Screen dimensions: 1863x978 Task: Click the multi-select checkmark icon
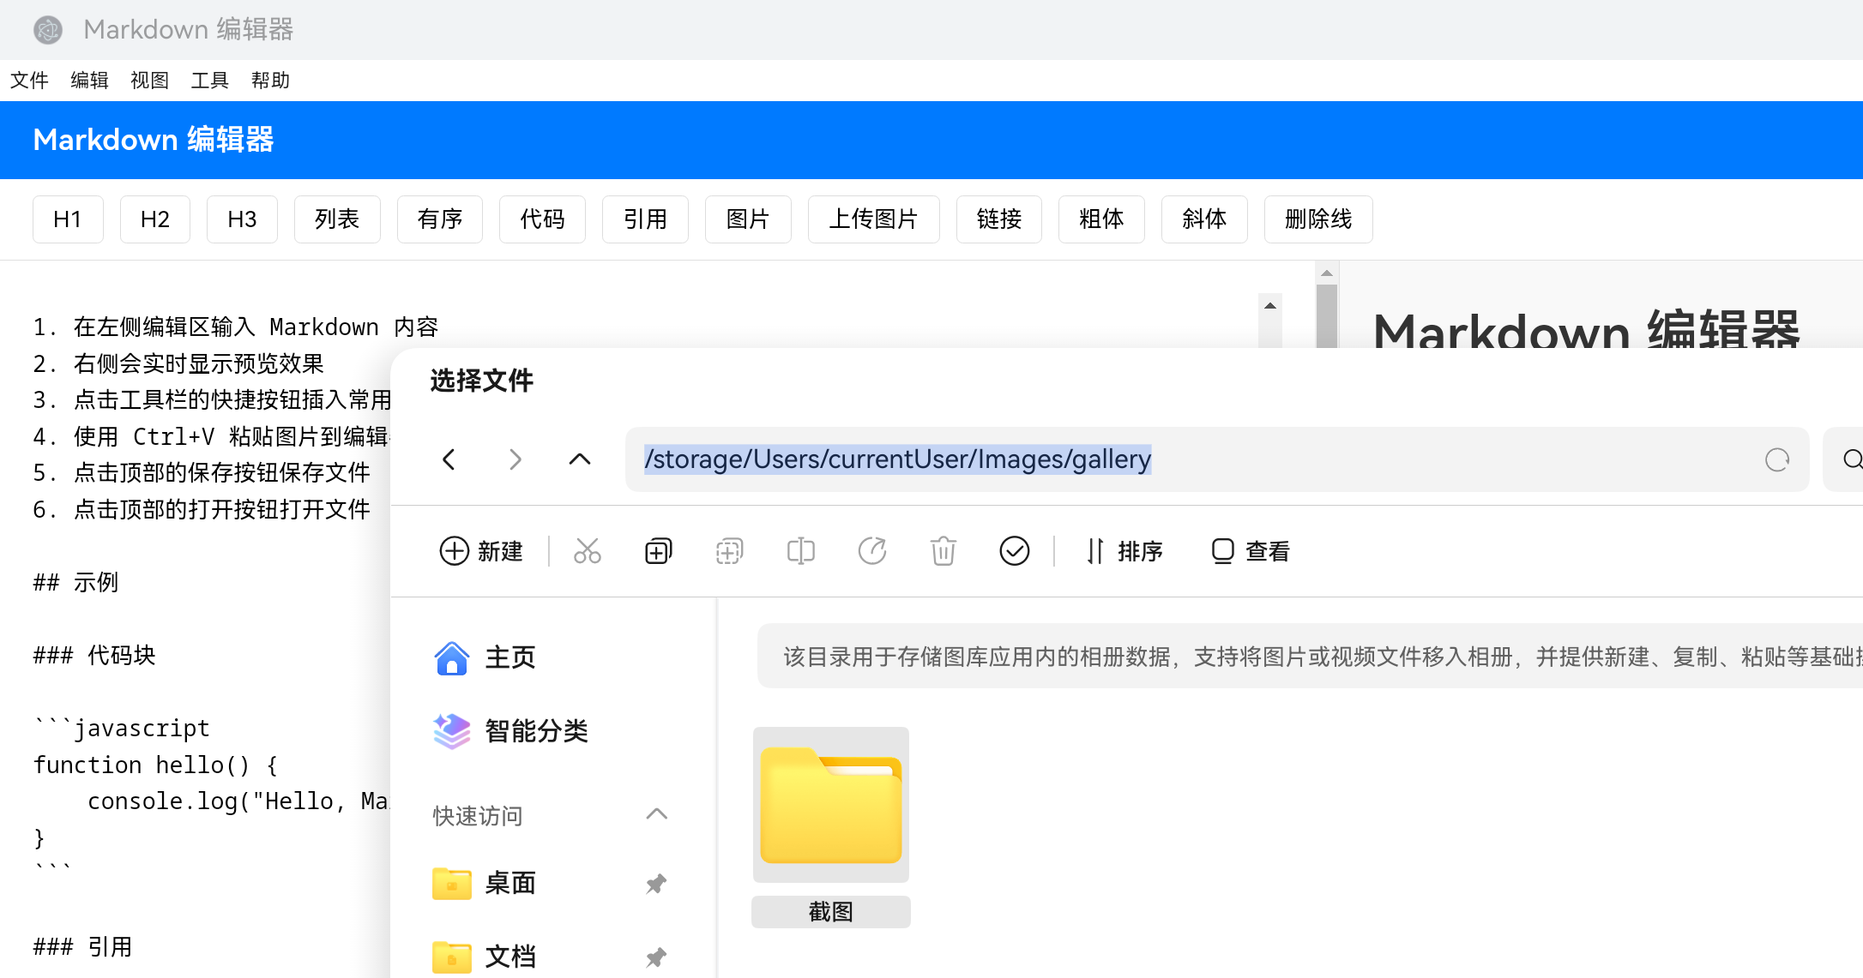pyautogui.click(x=1015, y=551)
